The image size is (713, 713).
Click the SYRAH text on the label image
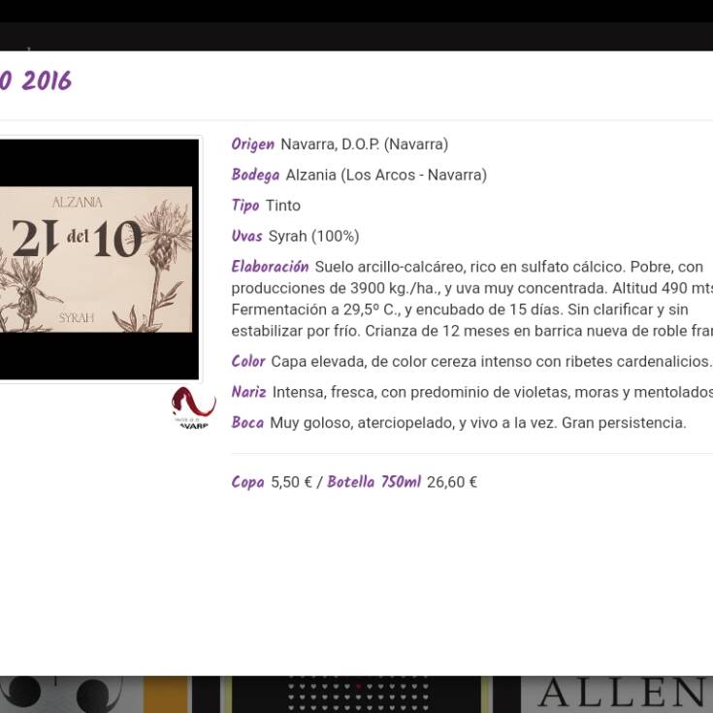[77, 317]
